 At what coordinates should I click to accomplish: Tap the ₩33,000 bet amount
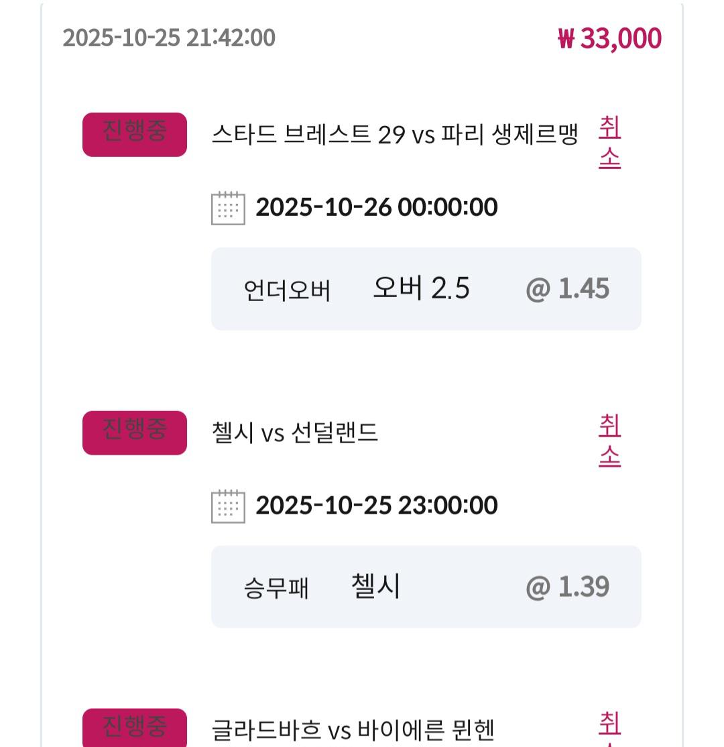(609, 38)
